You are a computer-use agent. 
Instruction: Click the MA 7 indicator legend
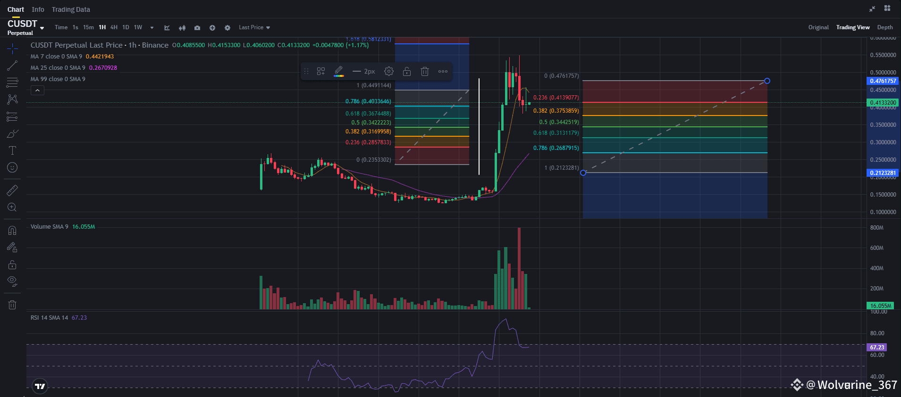click(x=72, y=57)
